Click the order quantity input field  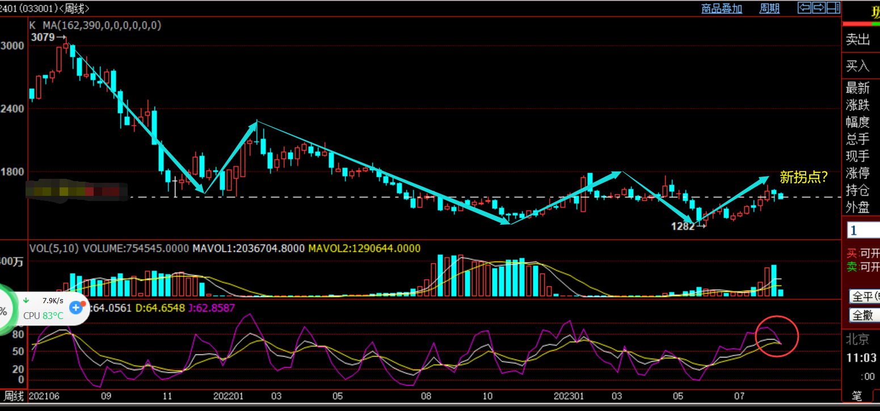click(863, 230)
